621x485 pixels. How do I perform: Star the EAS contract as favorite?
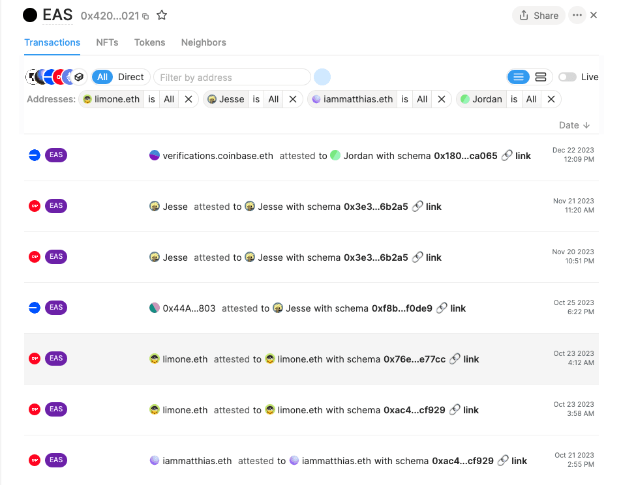click(162, 16)
